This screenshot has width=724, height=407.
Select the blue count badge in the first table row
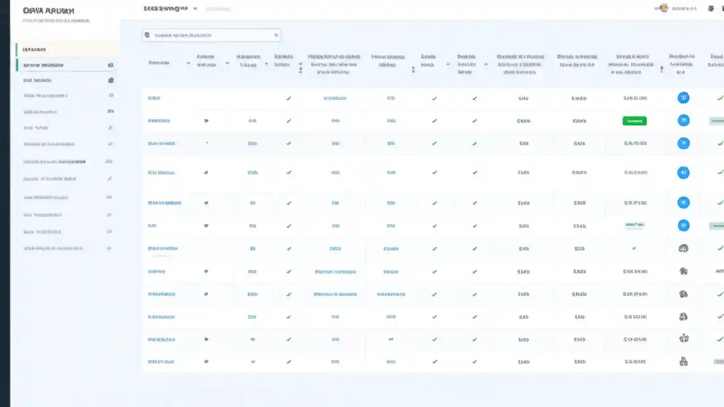point(683,98)
